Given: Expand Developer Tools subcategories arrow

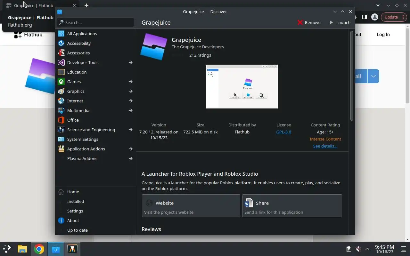Looking at the screenshot, I should 130,62.
